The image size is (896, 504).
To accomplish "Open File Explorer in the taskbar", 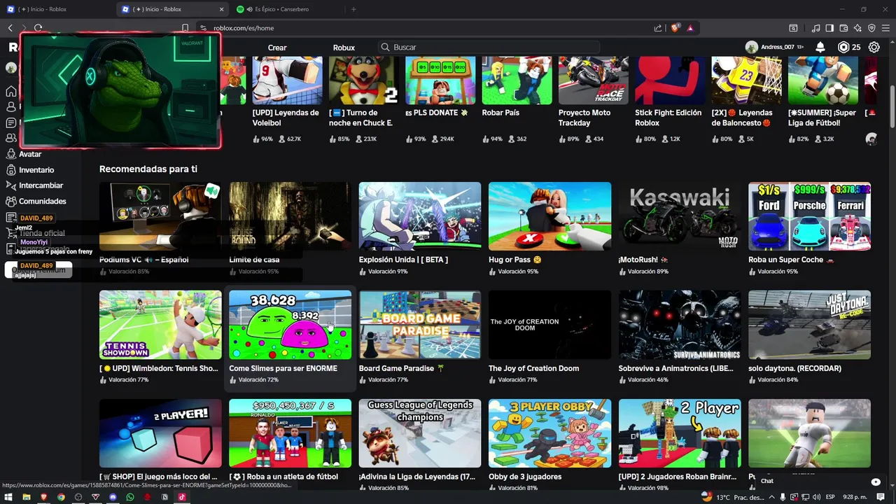I will pos(27,497).
